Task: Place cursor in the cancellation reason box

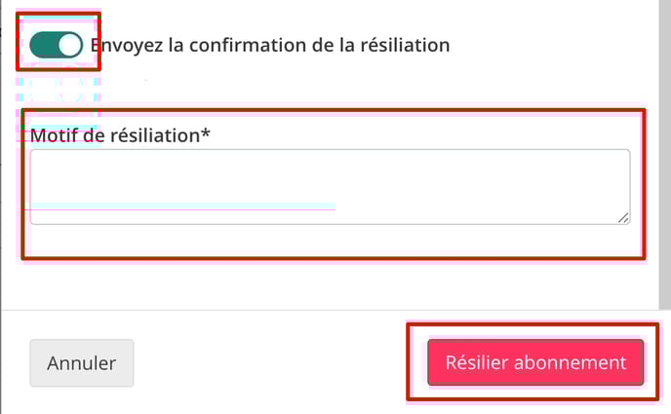Action: tap(330, 187)
